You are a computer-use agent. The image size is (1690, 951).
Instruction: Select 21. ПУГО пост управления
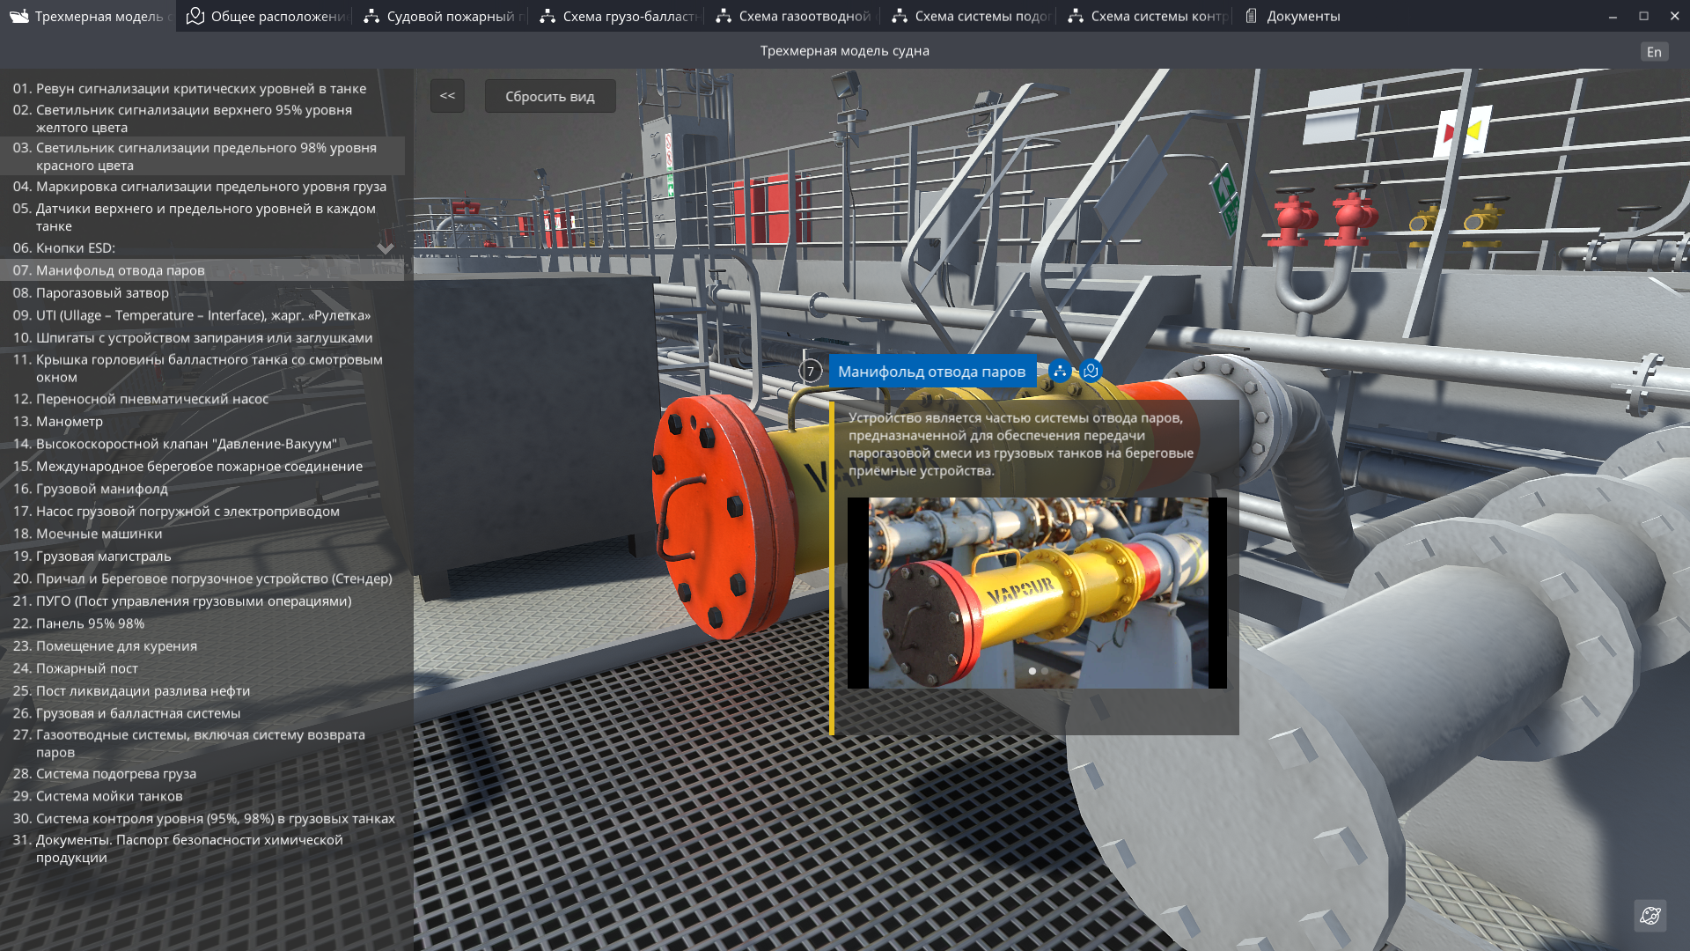click(x=202, y=601)
